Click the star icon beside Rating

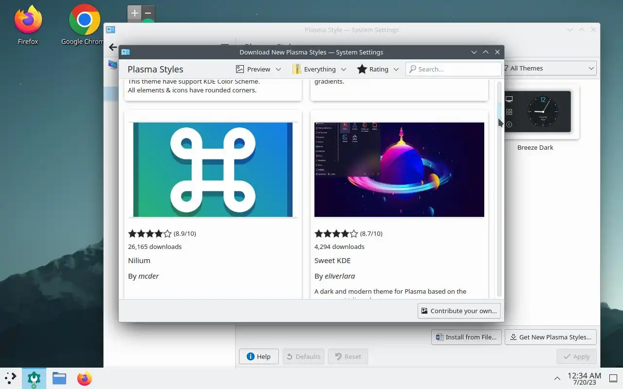pyautogui.click(x=362, y=69)
